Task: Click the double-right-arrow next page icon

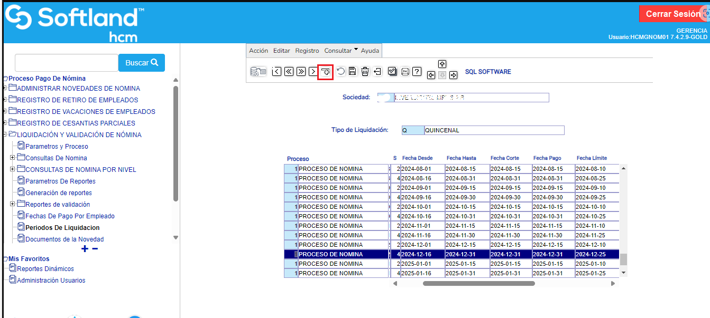Action: (301, 72)
